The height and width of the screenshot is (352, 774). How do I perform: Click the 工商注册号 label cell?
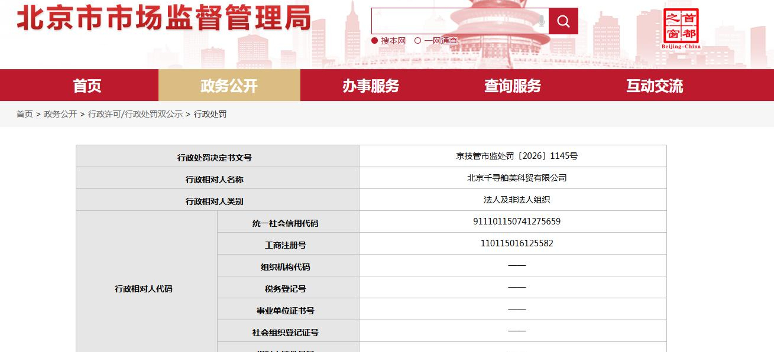coord(288,244)
